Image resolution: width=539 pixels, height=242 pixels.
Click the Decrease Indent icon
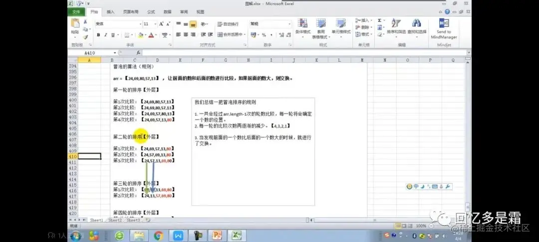(x=203, y=35)
